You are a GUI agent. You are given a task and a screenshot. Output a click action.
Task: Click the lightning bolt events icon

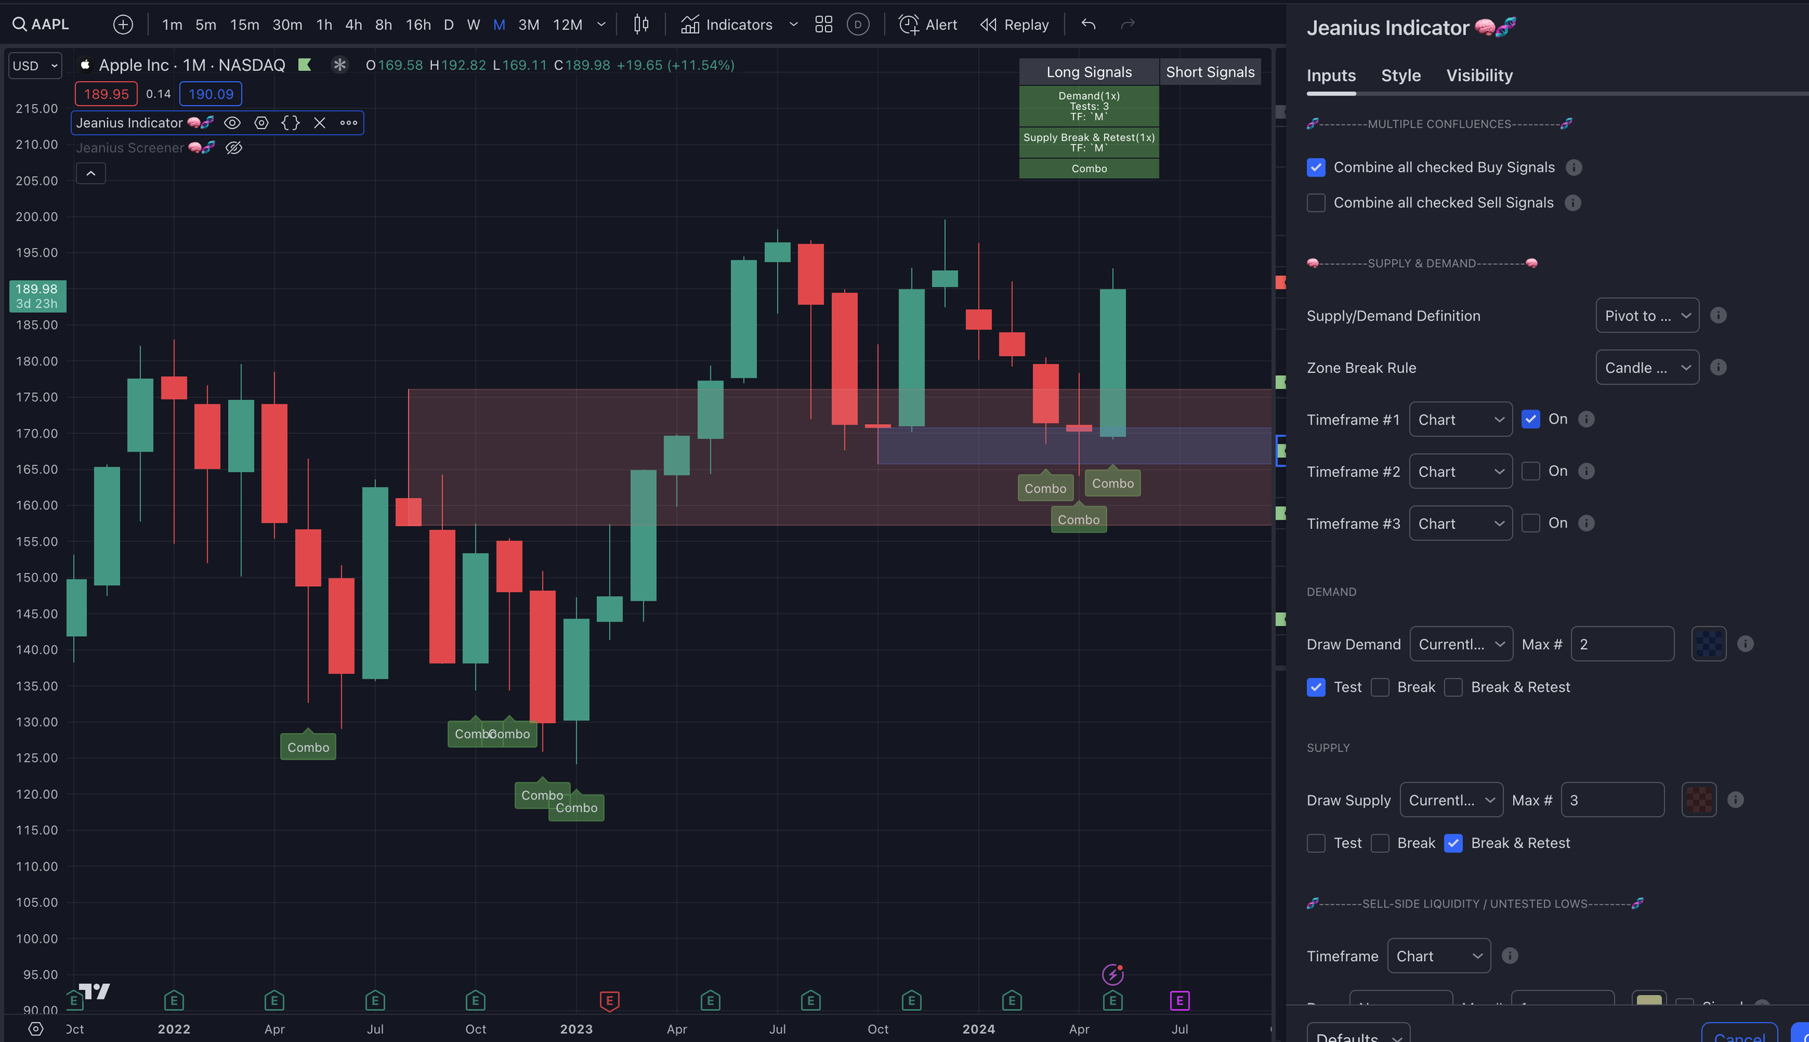pos(1113,975)
